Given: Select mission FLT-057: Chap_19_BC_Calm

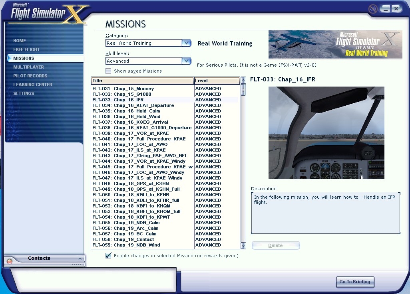Looking at the screenshot, I should tap(165, 234).
